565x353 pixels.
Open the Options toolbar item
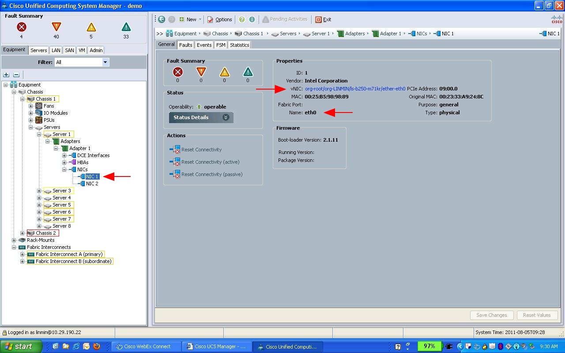219,19
